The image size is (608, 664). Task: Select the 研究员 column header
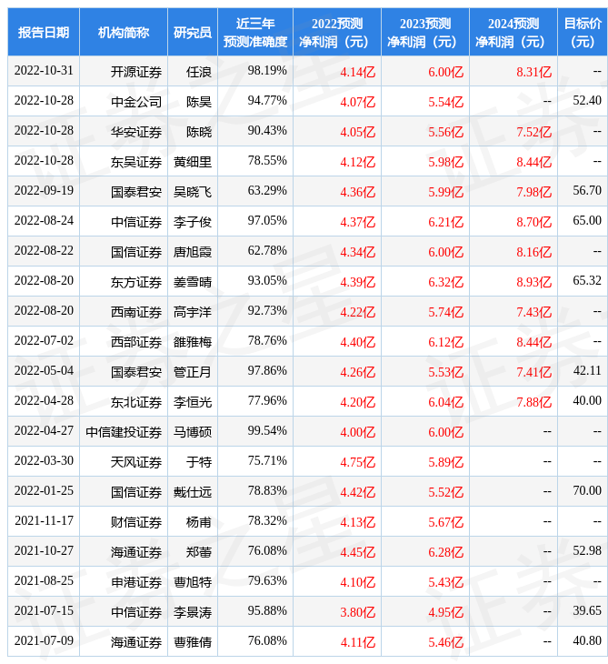(x=192, y=33)
